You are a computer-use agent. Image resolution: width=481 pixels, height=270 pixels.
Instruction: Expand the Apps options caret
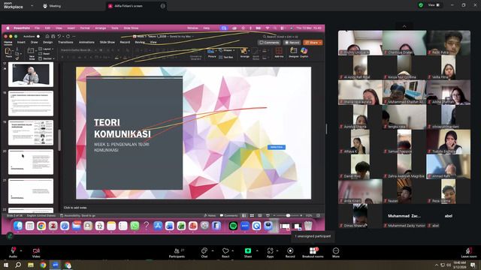pyautogui.click(x=277, y=250)
